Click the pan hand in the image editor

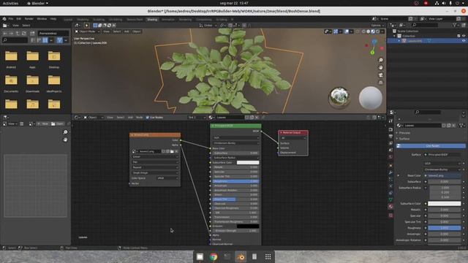[x=65, y=140]
